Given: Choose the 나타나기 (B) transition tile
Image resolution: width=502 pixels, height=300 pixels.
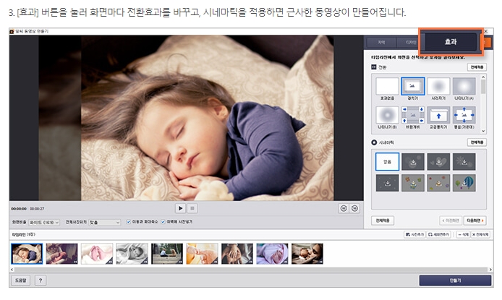Looking at the screenshot, I should [x=387, y=115].
